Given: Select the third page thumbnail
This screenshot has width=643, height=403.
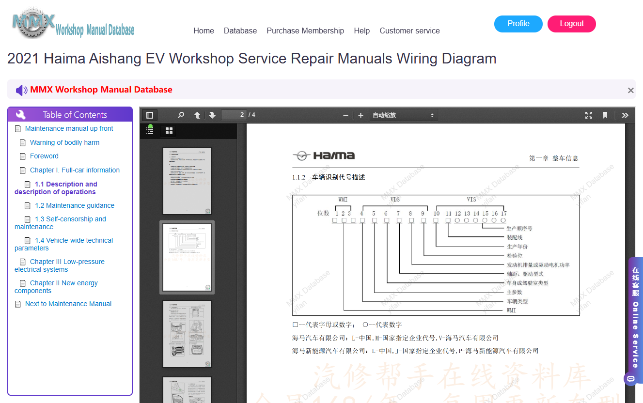Looking at the screenshot, I should pyautogui.click(x=187, y=334).
